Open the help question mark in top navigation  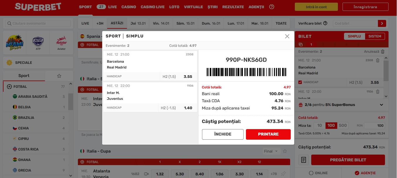coord(272,7)
